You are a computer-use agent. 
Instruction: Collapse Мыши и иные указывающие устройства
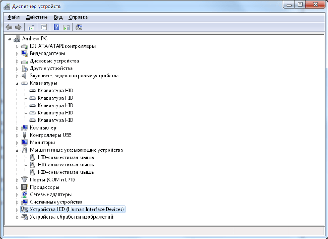tap(17, 150)
